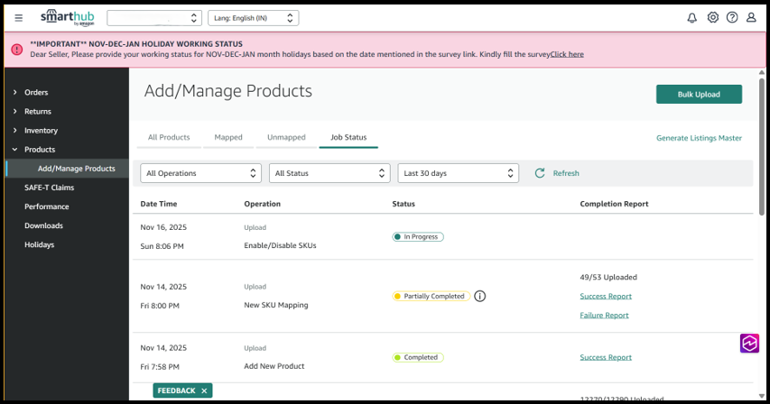Click the Smarthub logo
Image resolution: width=770 pixels, height=404 pixels.
coord(68,18)
